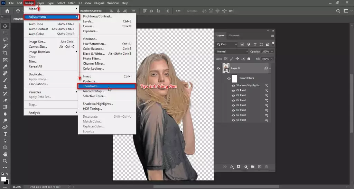Select the Rectangular Marquee tool
The width and height of the screenshot is (354, 189).
click(x=5, y=33)
